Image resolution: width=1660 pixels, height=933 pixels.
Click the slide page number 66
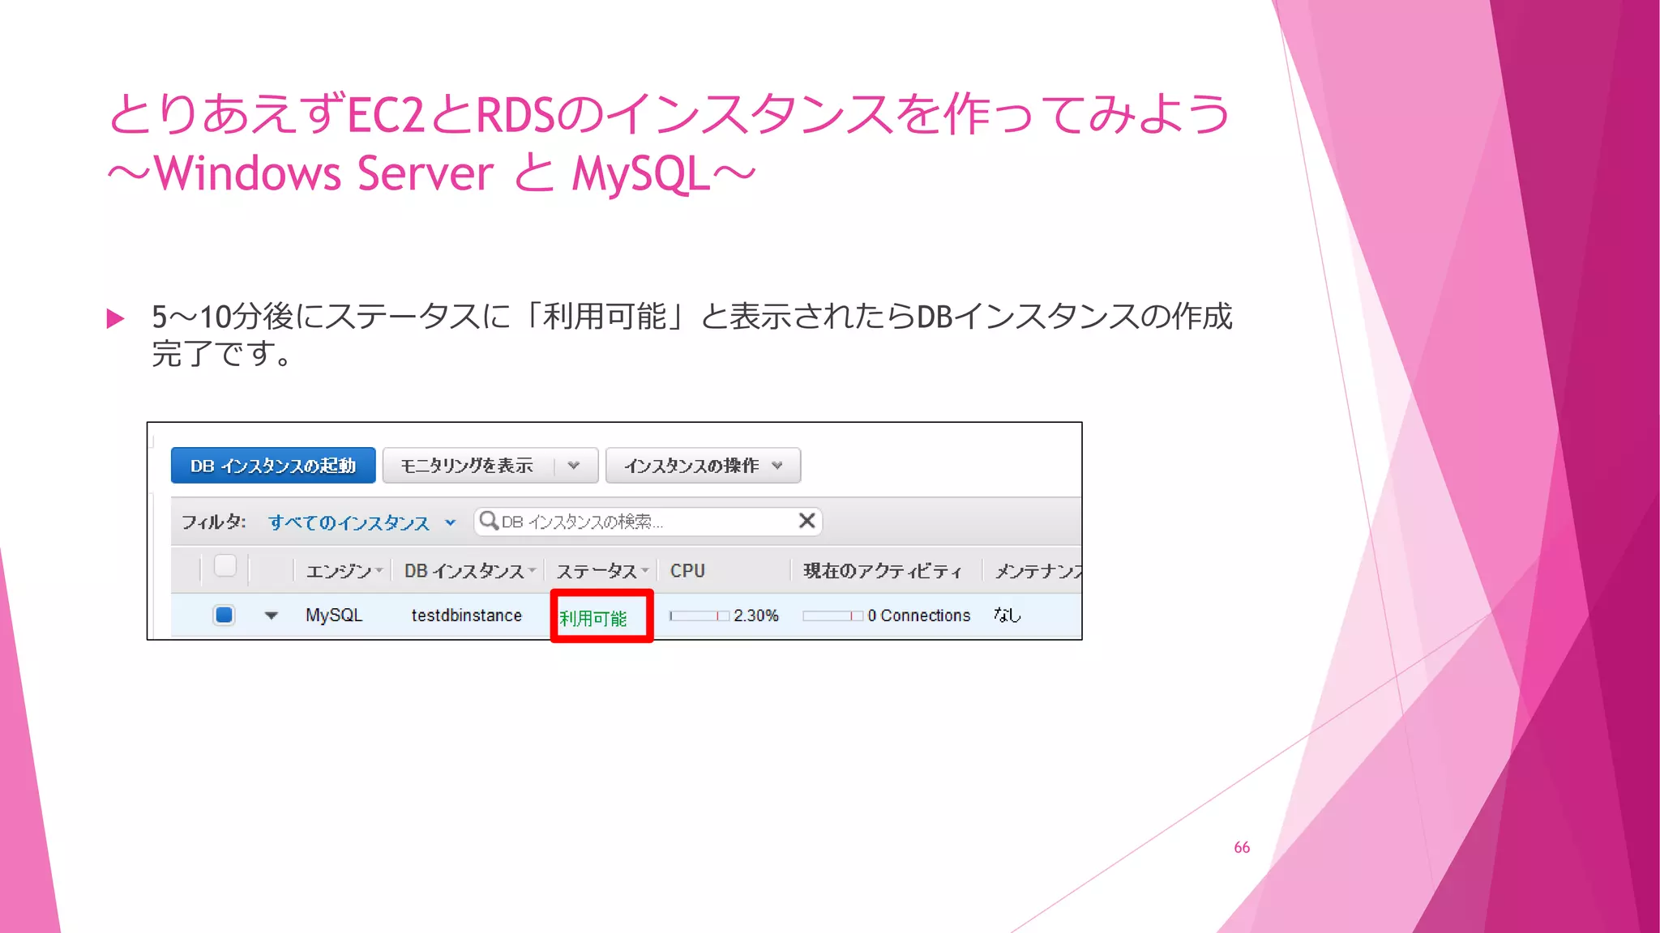pyautogui.click(x=1242, y=847)
